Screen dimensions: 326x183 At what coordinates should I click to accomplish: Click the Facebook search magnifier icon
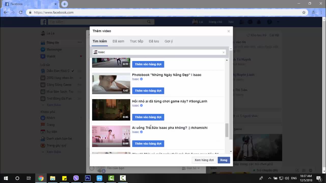click(x=149, y=22)
